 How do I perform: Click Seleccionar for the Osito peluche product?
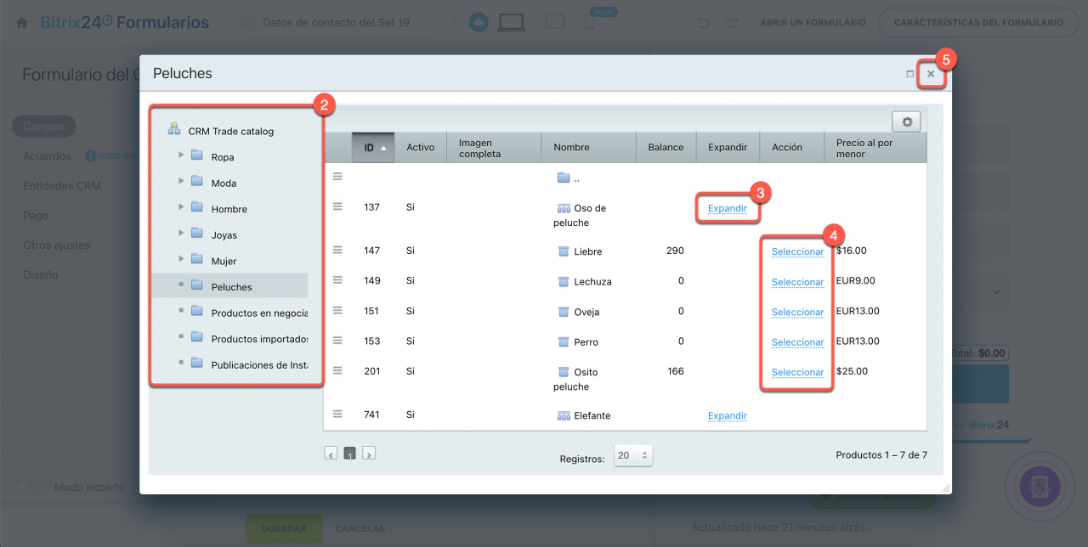(x=797, y=372)
